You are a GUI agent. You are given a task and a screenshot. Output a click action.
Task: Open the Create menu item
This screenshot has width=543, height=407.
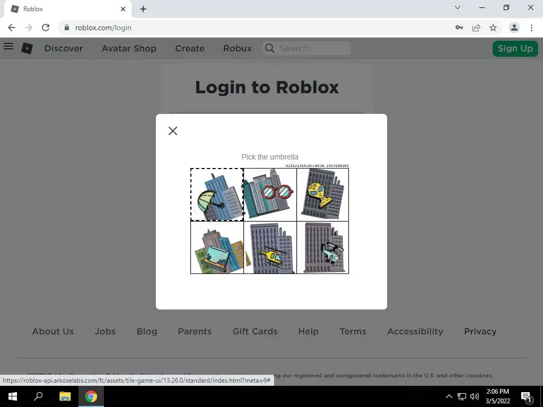point(190,48)
